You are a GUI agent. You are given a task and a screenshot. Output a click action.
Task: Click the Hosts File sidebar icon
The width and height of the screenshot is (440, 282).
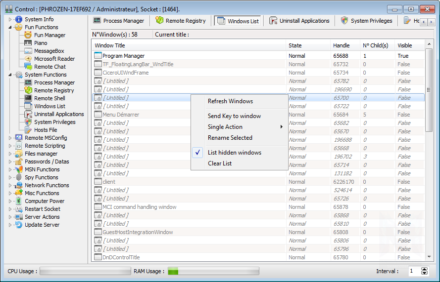[x=28, y=130]
